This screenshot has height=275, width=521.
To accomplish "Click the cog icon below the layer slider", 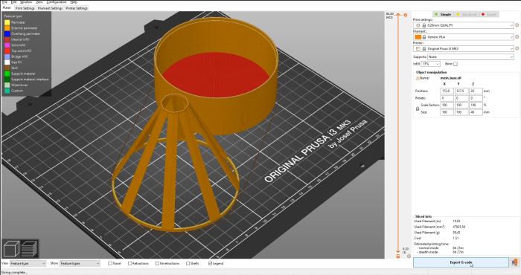I will click(409, 256).
